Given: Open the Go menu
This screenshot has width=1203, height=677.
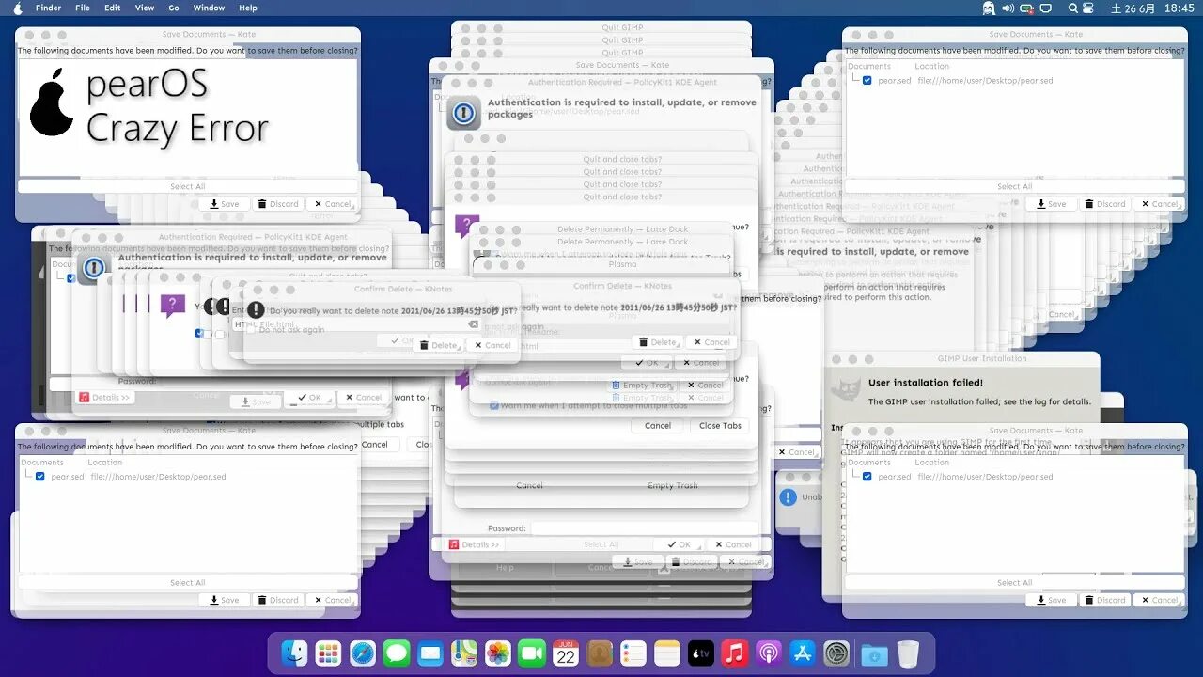Looking at the screenshot, I should coord(174,8).
